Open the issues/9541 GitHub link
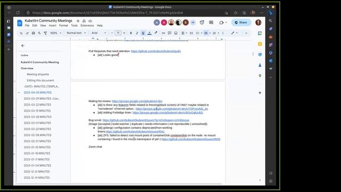 click(135, 132)
